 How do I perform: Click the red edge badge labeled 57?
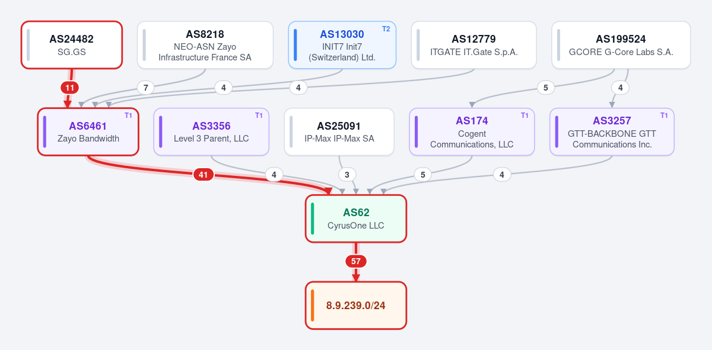coord(356,261)
